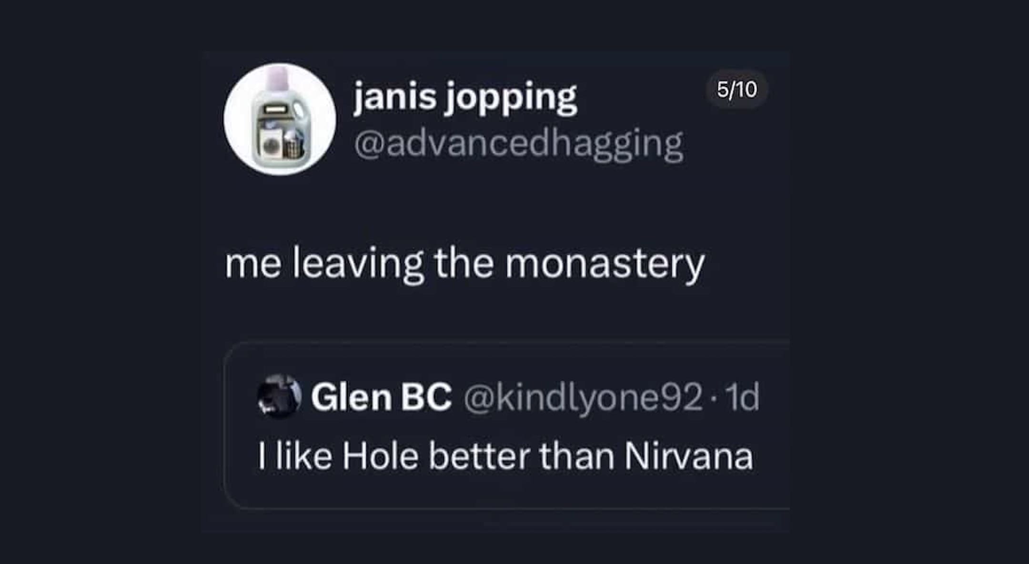Visit the @advancedhagging handle

(518, 144)
